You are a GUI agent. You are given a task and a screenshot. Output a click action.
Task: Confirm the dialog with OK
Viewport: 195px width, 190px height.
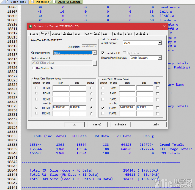pyautogui.click(x=74, y=125)
